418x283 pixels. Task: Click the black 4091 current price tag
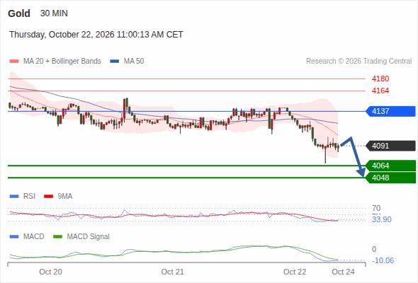tap(390, 146)
